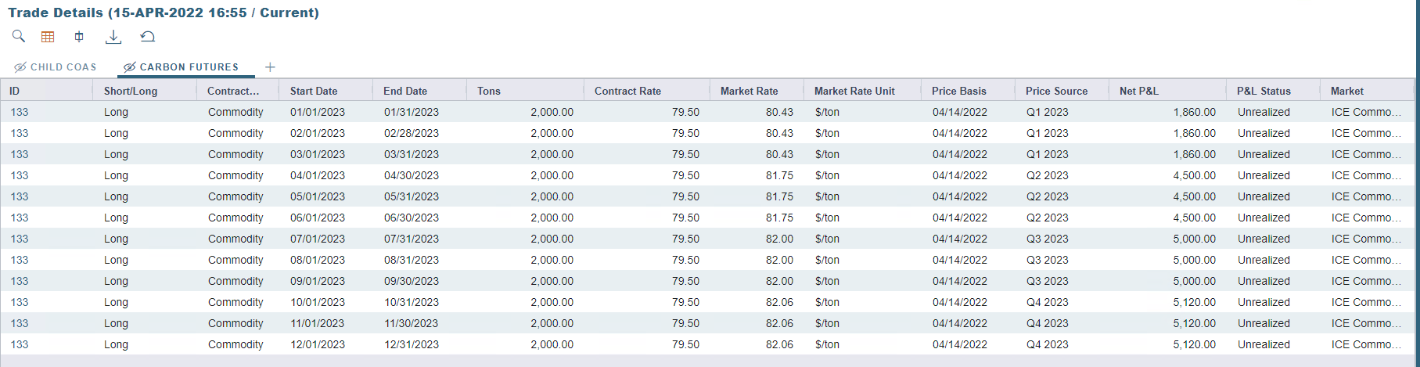Click the End Date cell 12/31/2023
Viewport: 1420px width, 367px height.
pyautogui.click(x=411, y=344)
